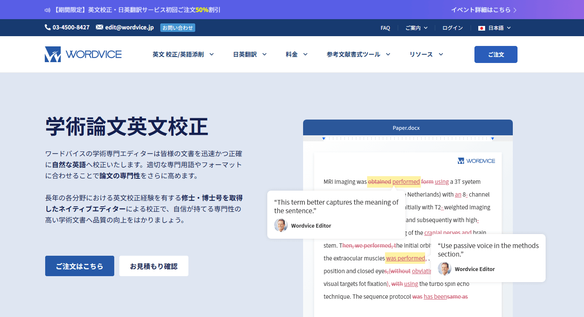Click bold text 自然な英語
Screen dimensions: 584x317
coord(69,165)
